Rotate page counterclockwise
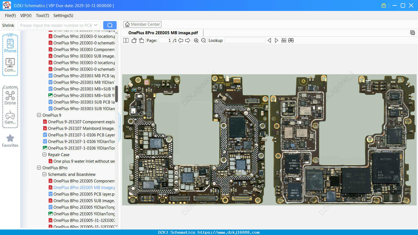The width and height of the screenshot is (418, 235). (x=134, y=40)
